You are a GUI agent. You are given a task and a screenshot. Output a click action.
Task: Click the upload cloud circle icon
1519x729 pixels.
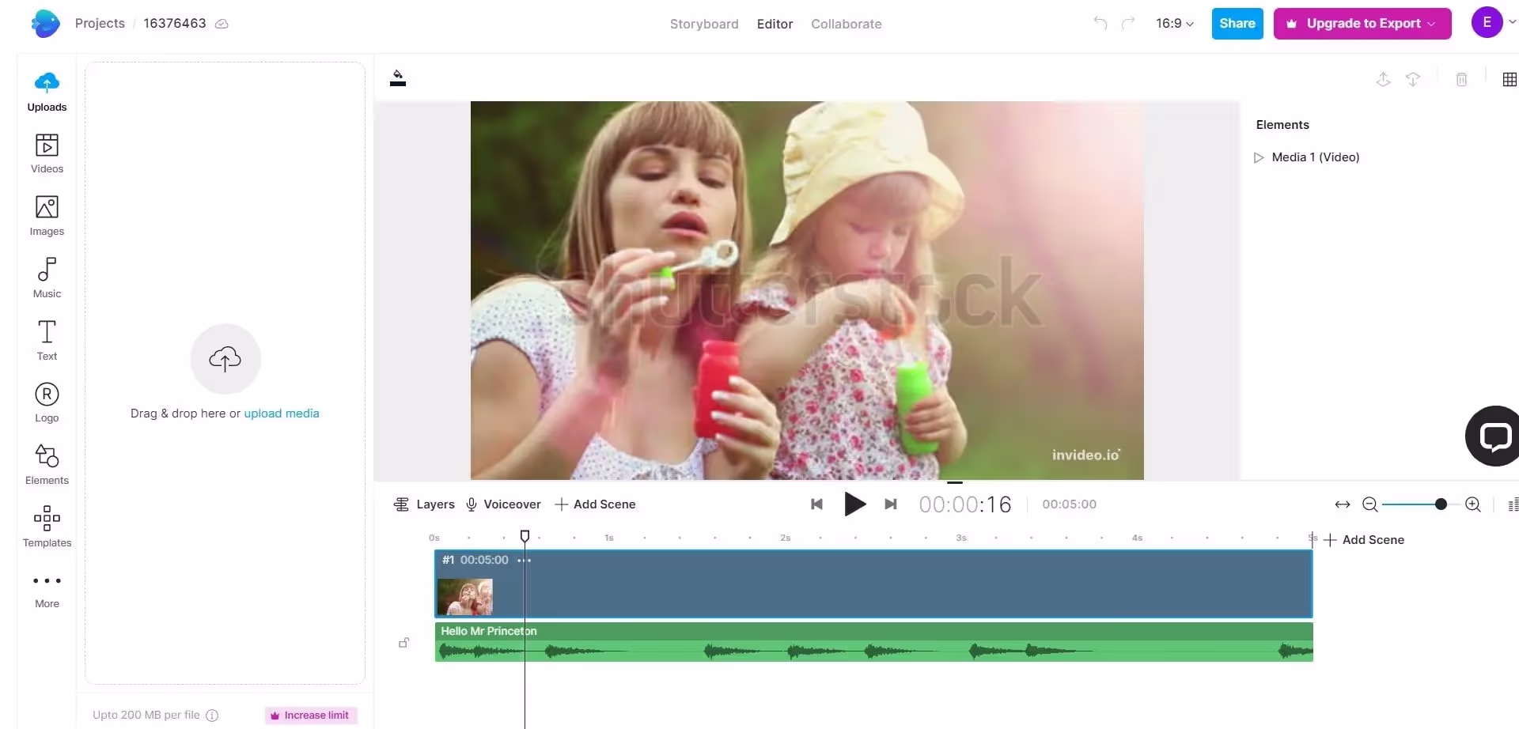tap(225, 359)
